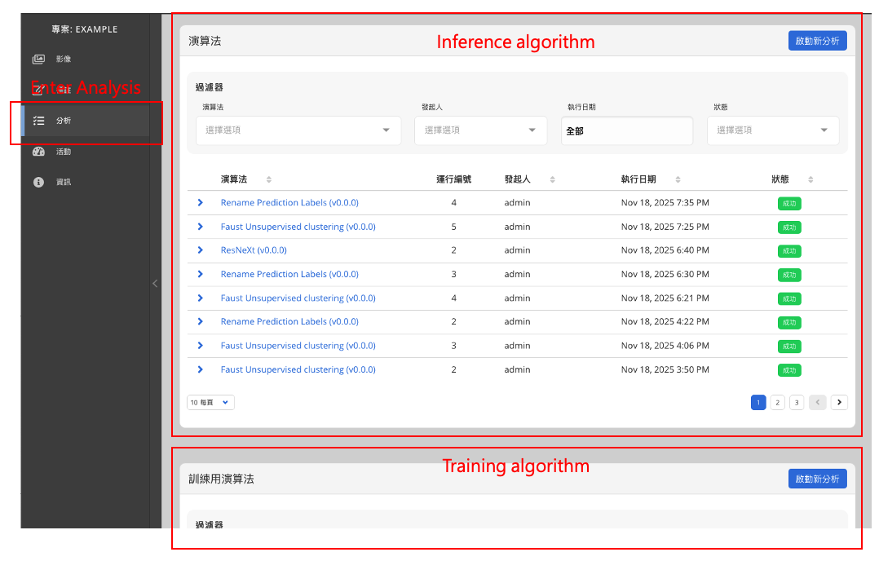Open the 發起人 filter dropdown
Image resolution: width=879 pixels, height=561 pixels.
pos(480,130)
